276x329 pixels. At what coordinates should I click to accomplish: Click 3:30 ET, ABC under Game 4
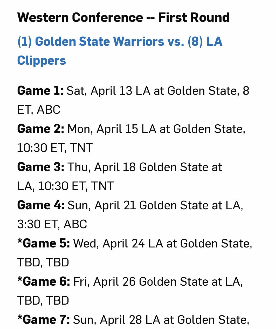(52, 224)
